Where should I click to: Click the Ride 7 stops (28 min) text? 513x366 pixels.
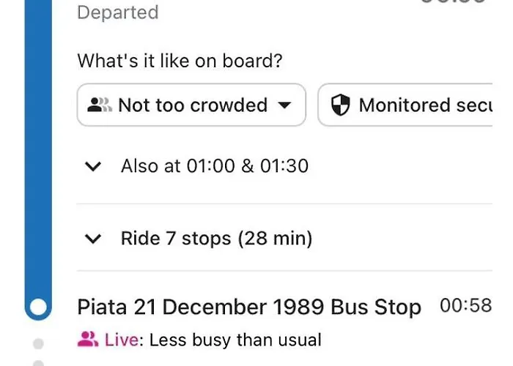coord(217,239)
